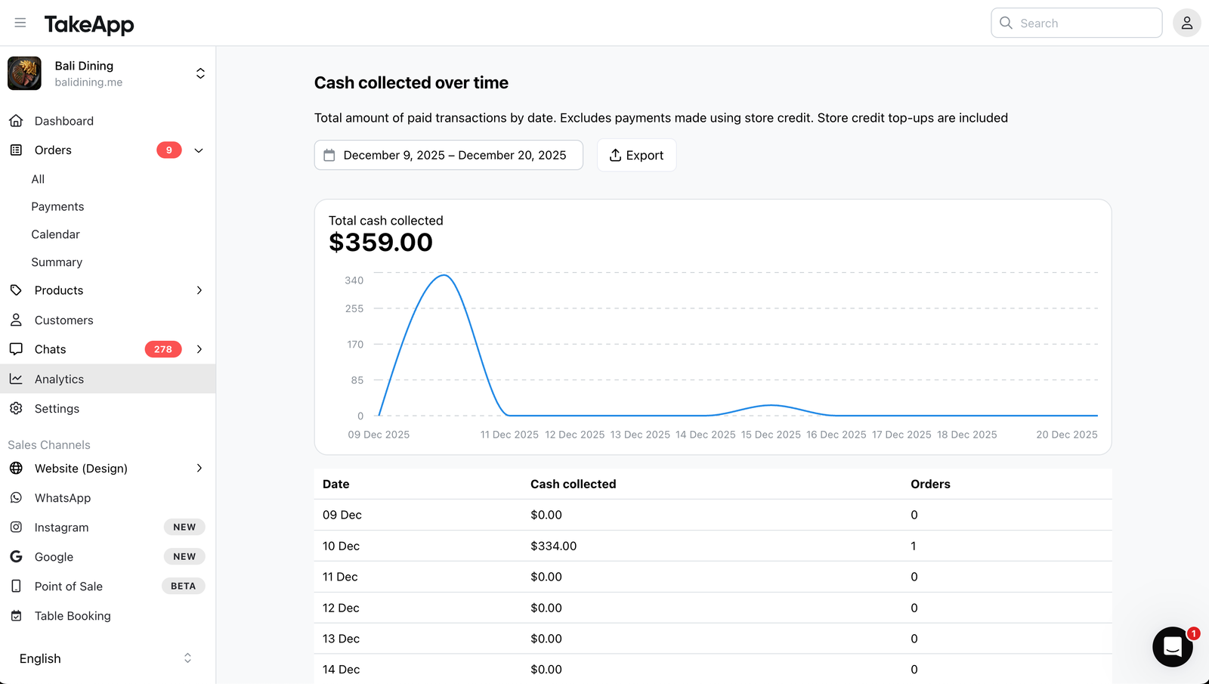
Task: Click the Customers person icon
Action: 16,320
